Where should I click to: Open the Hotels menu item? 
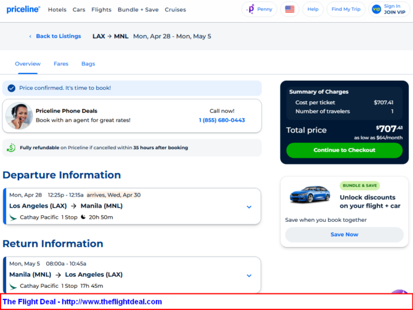57,10
